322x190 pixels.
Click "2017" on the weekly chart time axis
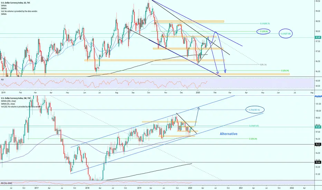36,188
